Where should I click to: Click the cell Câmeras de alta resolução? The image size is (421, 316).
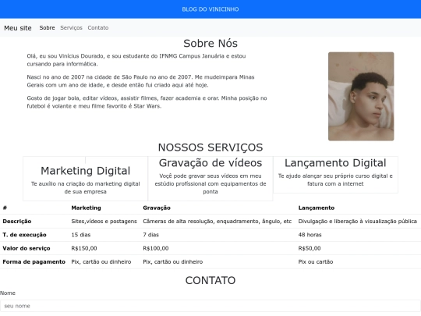pyautogui.click(x=218, y=221)
